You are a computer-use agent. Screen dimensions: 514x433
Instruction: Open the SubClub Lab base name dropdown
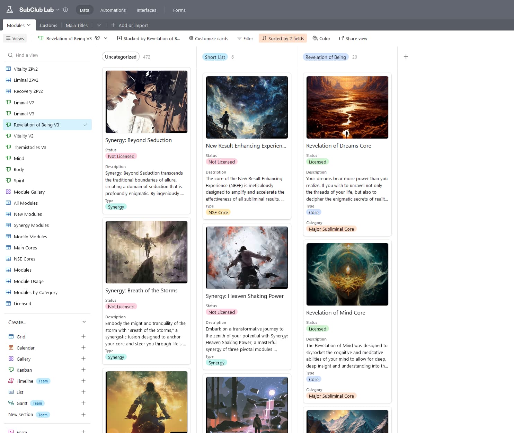click(x=58, y=10)
